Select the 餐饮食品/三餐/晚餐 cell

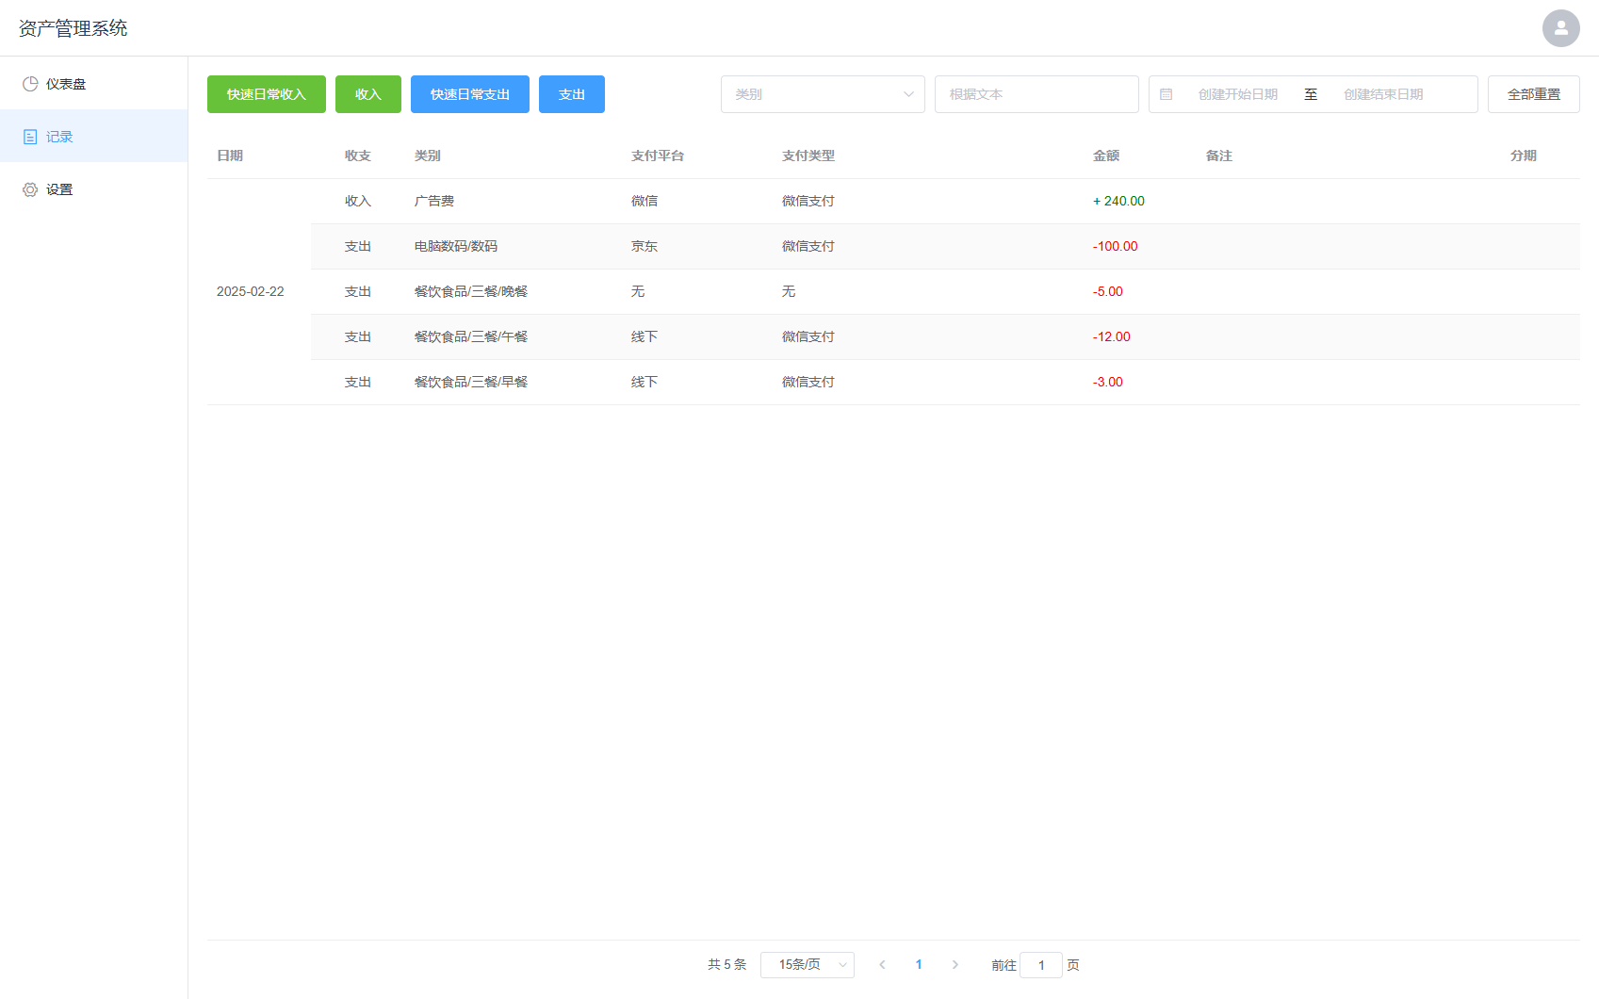[x=471, y=291]
